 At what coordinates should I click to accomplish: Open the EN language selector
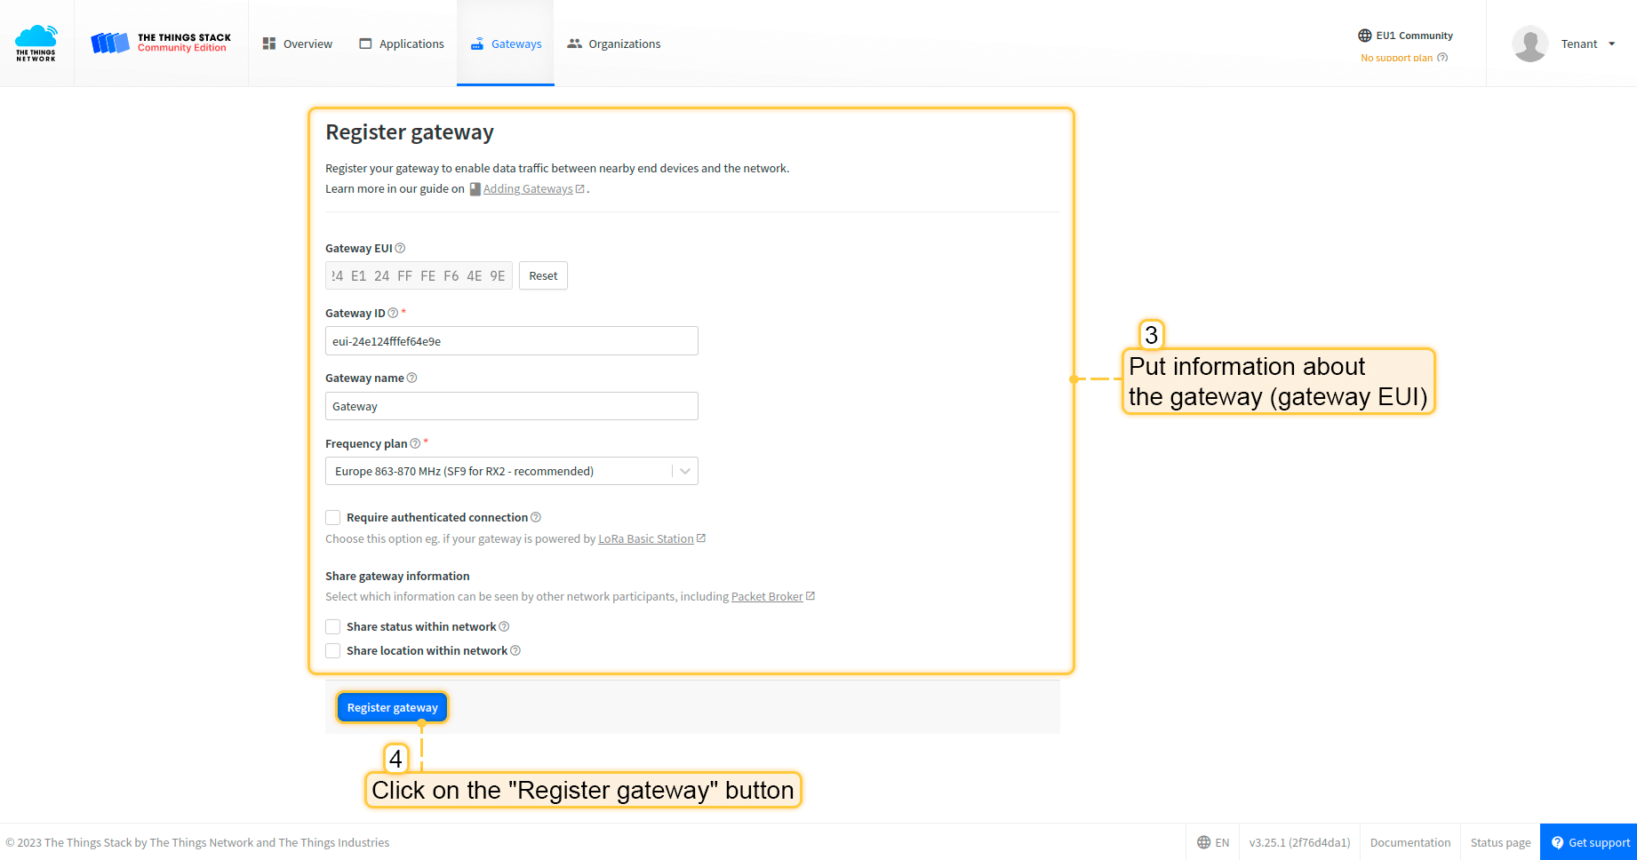[1213, 842]
